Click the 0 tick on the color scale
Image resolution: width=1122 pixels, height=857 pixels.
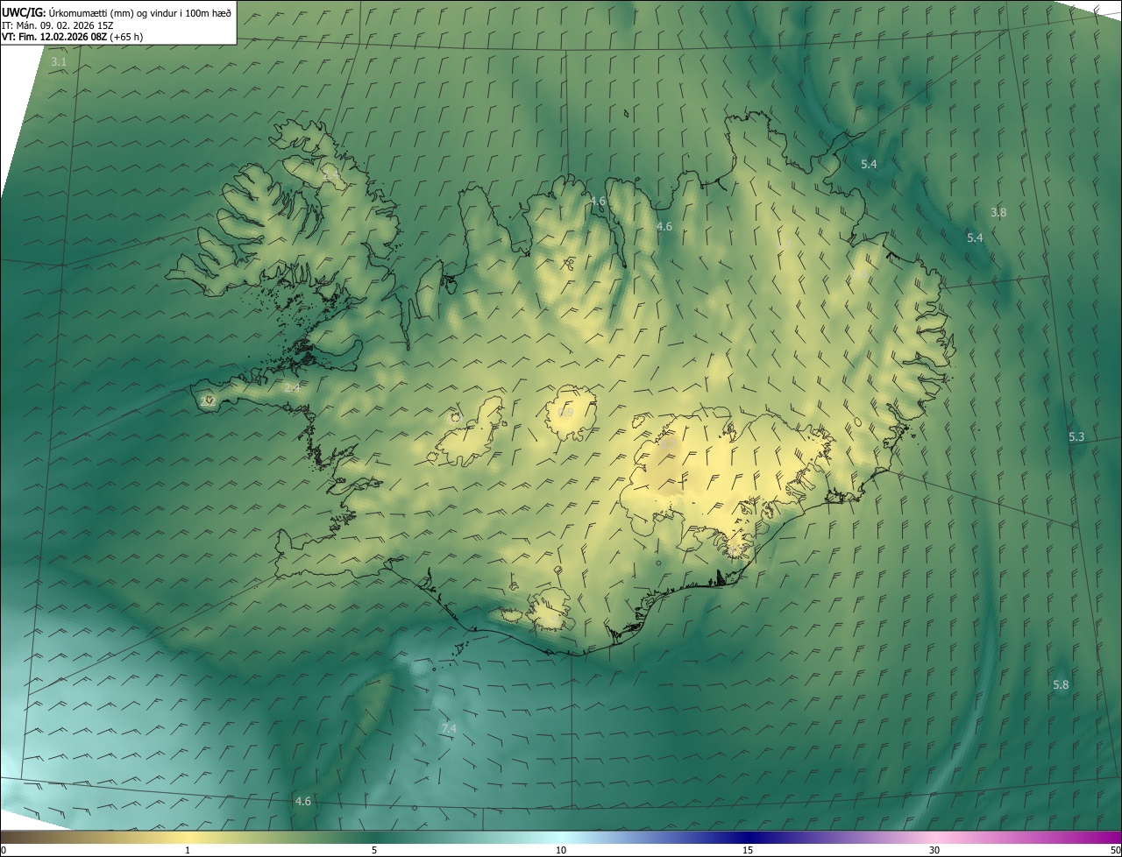4,850
